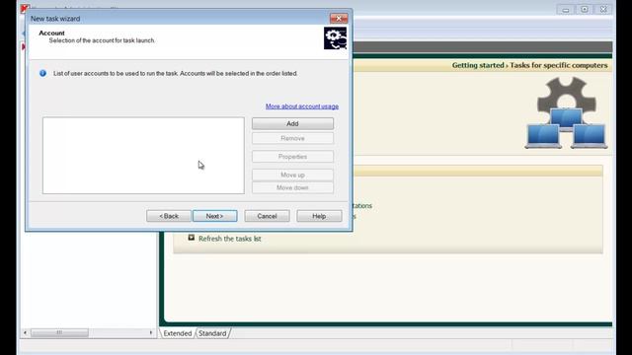Open Help for the wizard

[x=319, y=216]
